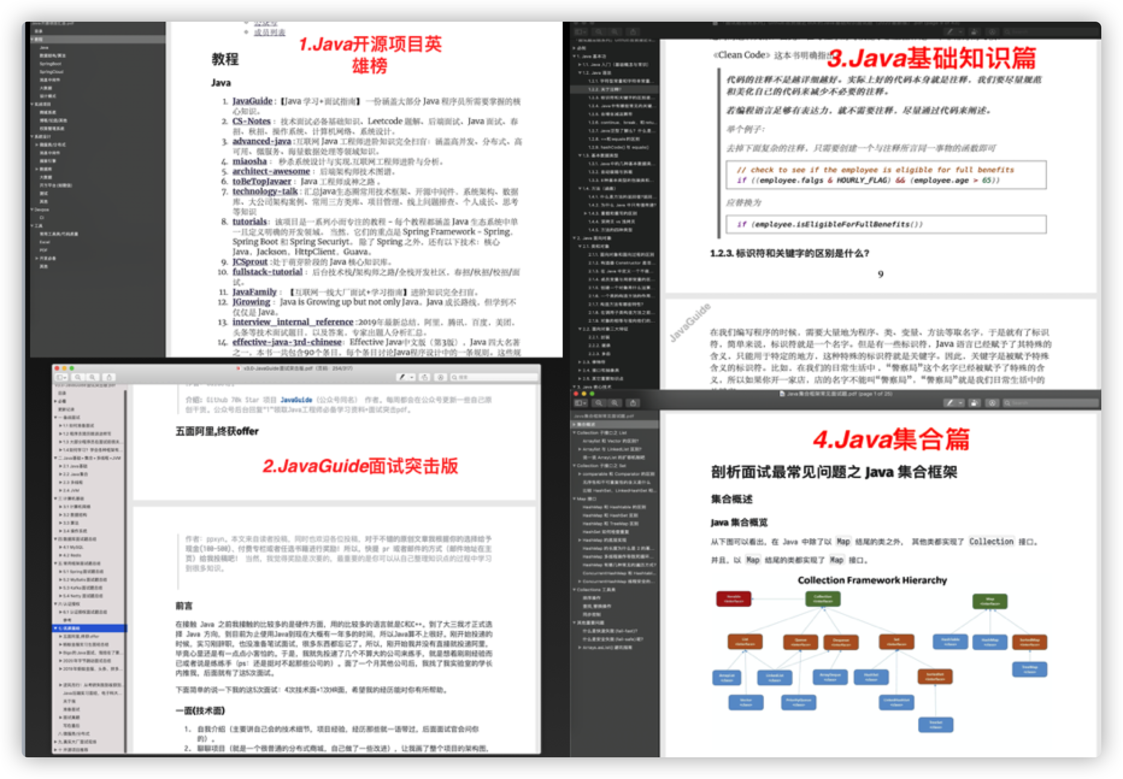Screen dimensions: 1123x779
Task: Click blue JavaGuide link in 面试突击版 intro
Action: coord(296,400)
